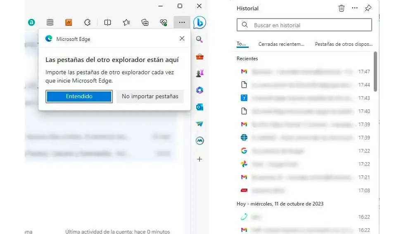Select Pestañas de otros dispositivos tab
Screen dimensions: 413x234
click(344, 44)
